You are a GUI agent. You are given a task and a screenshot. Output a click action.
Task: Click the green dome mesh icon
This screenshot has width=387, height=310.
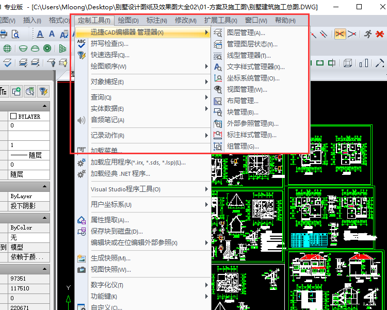[35, 48]
